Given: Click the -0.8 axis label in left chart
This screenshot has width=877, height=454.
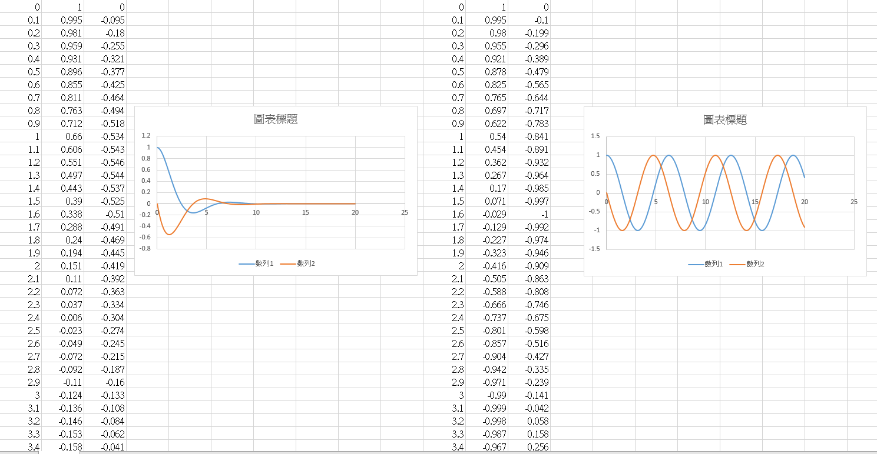Looking at the screenshot, I should [x=144, y=248].
